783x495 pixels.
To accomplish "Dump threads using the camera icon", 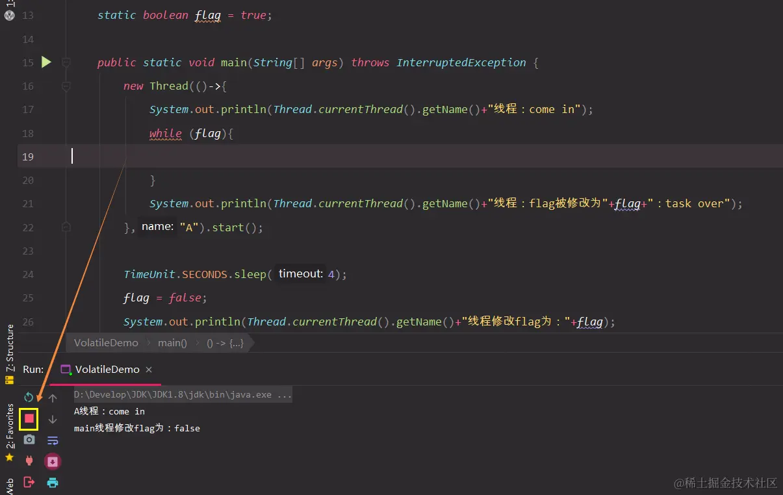I will coord(29,440).
